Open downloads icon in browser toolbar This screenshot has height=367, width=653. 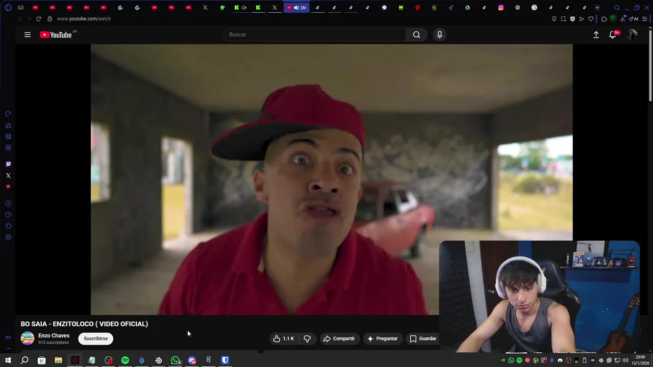pos(622,19)
